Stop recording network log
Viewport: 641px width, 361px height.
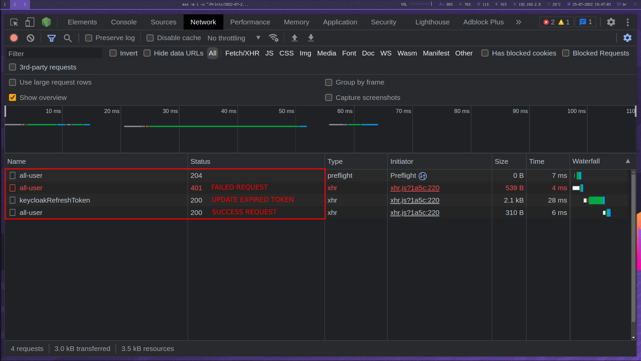point(14,38)
